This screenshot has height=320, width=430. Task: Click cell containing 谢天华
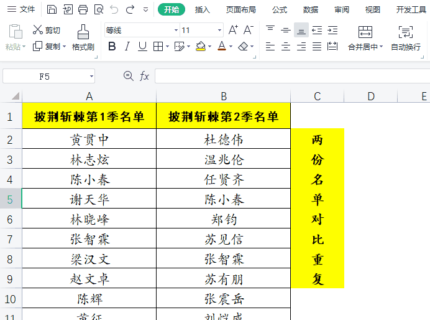pyautogui.click(x=89, y=199)
